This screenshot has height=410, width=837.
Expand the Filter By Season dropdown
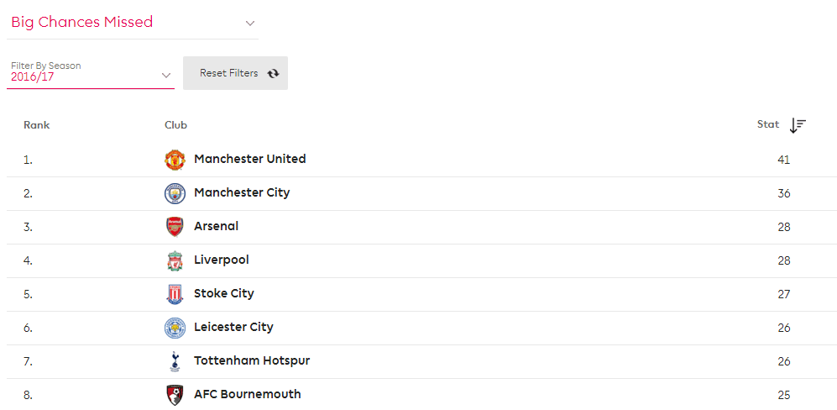tap(90, 72)
